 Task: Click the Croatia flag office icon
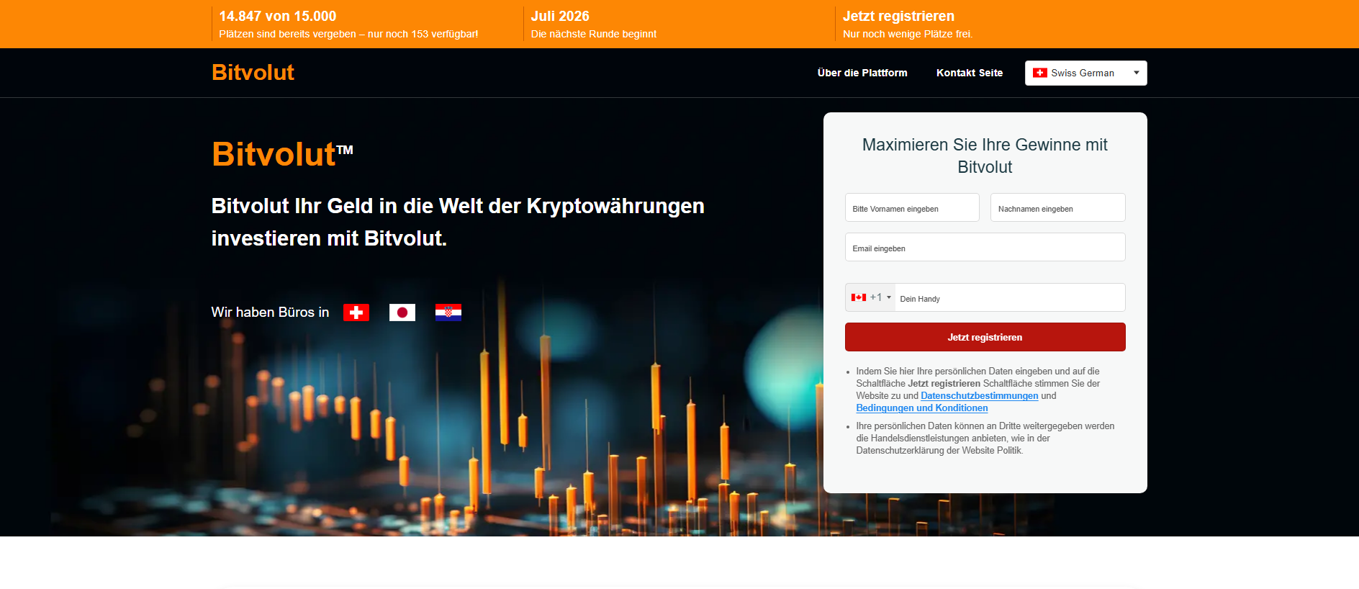coord(448,313)
